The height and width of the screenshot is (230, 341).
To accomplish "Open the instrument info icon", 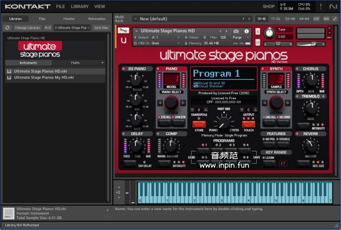I will click(247, 31).
